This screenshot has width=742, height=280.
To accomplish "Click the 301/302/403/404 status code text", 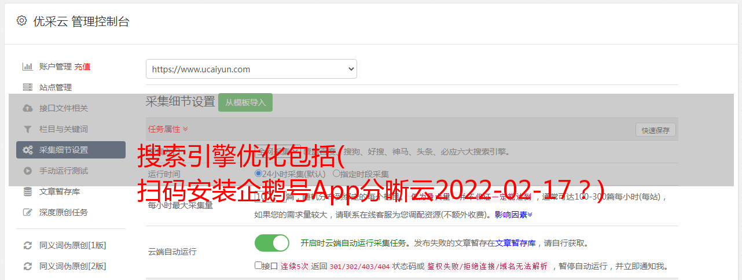I will pyautogui.click(x=359, y=266).
